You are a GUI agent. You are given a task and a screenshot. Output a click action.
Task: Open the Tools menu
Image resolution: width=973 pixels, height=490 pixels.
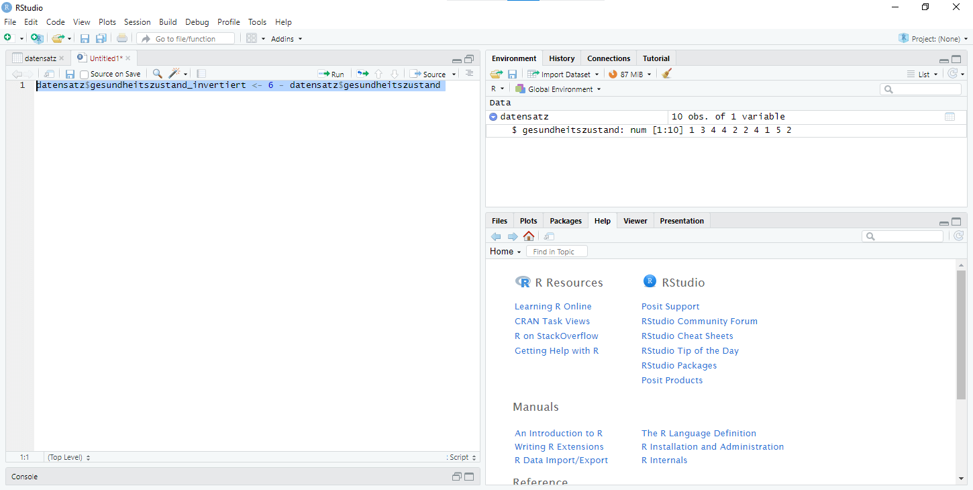(x=257, y=22)
